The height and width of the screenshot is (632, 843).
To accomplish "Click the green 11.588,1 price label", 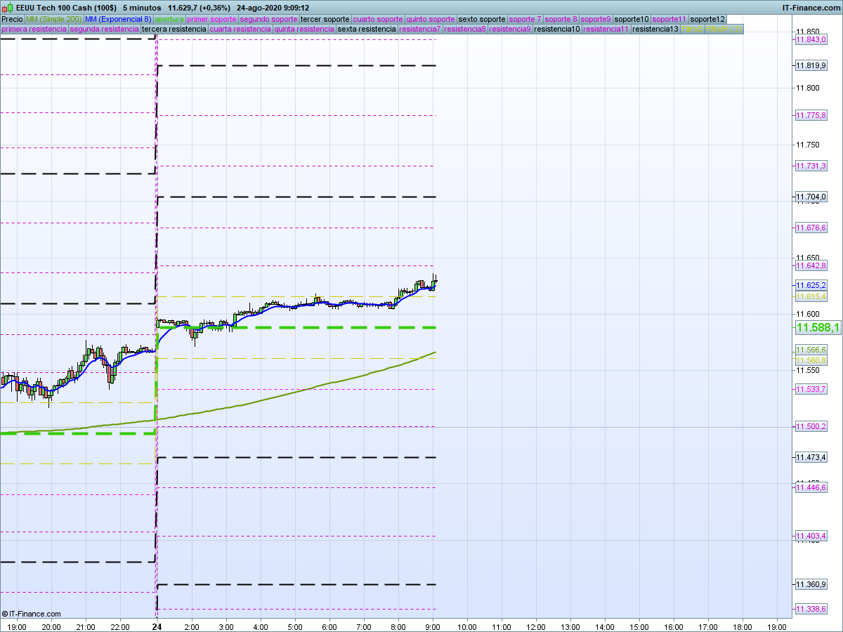I will click(x=818, y=328).
